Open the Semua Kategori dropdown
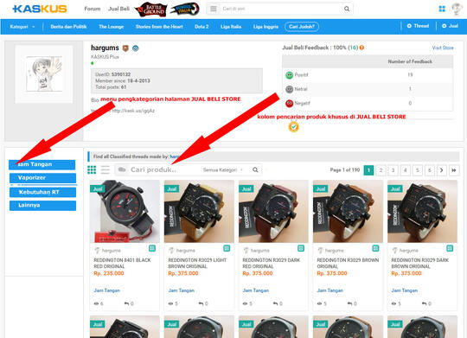Viewport: 467px width, 338px height. point(223,169)
